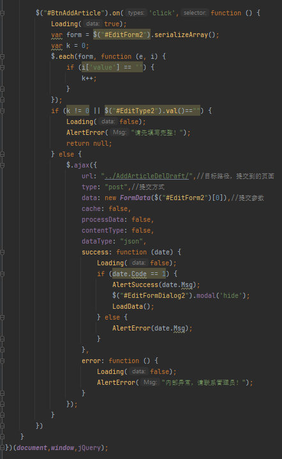Viewport: 282px width, 459px height.
Task: Click the var form declaration keyword
Action: tap(57, 35)
